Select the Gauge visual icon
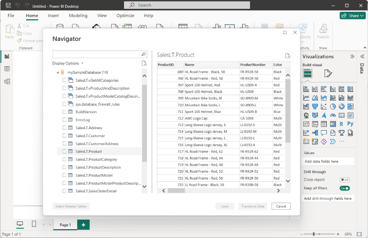The image size is (368, 238). click(x=333, y=115)
